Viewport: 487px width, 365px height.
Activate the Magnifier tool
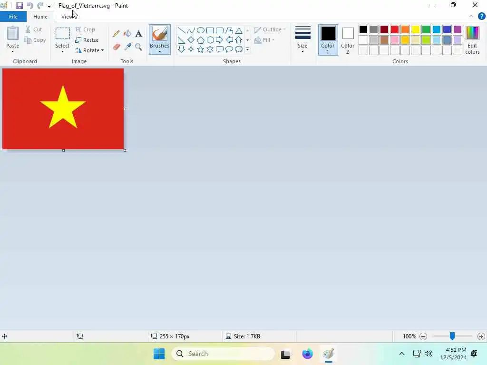tap(138, 47)
